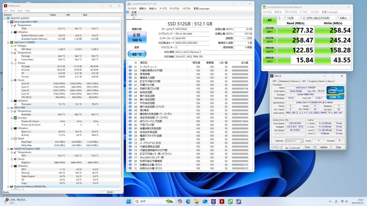Switch to the SPD tab in CPU-Z
The height and width of the screenshot is (206, 367).
point(304,81)
